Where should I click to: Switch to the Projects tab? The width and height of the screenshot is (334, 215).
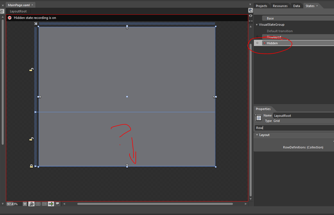click(261, 6)
